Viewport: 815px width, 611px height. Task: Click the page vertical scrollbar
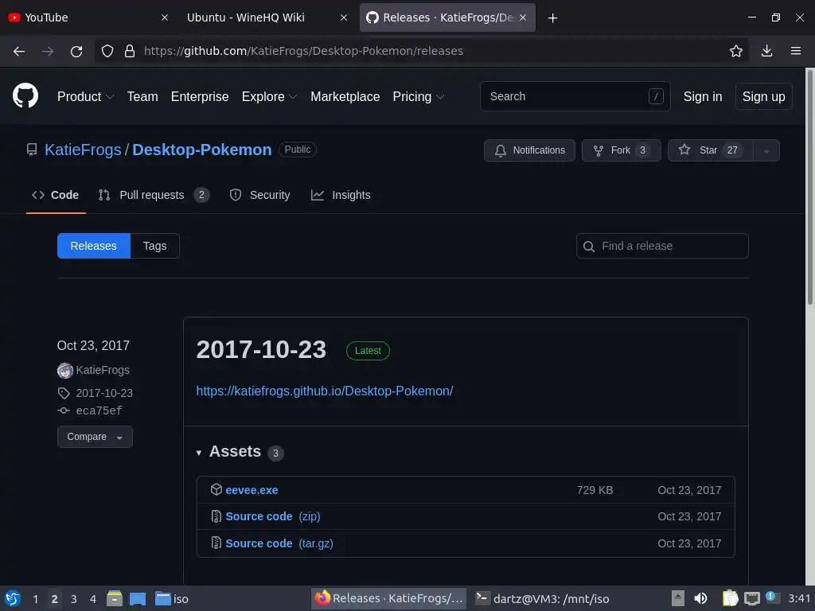point(809,187)
